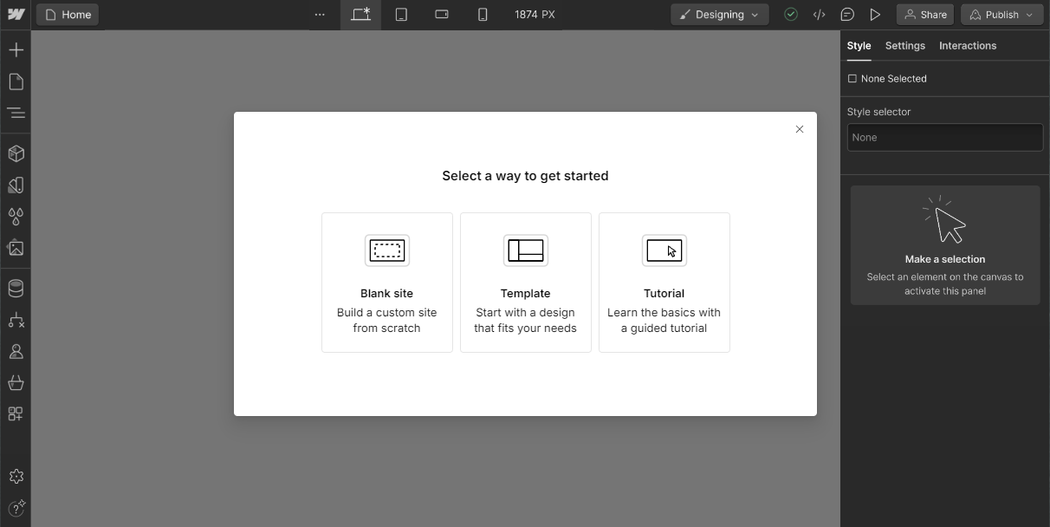This screenshot has height=527, width=1050.
Task: Switch to the Interactions tab
Action: pyautogui.click(x=967, y=45)
